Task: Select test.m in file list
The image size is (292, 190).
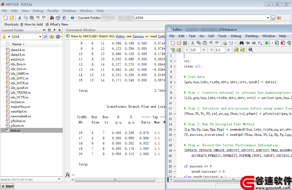Action: 32,131
